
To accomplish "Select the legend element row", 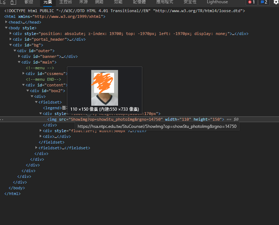I will tap(55, 108).
